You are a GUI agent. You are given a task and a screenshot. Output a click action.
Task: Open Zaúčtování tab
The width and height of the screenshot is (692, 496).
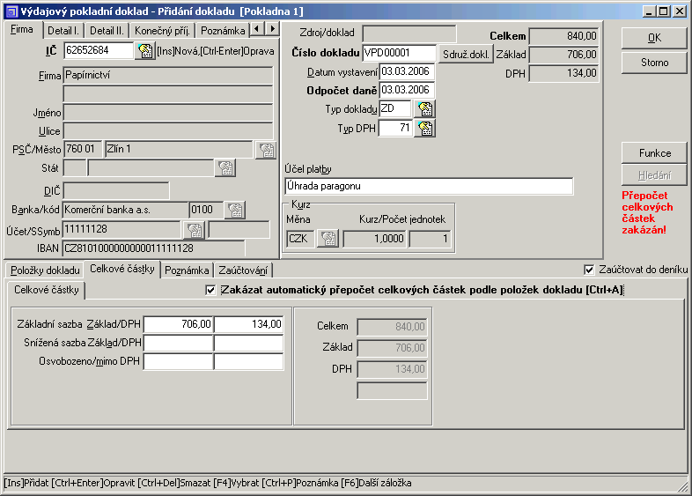(x=243, y=270)
